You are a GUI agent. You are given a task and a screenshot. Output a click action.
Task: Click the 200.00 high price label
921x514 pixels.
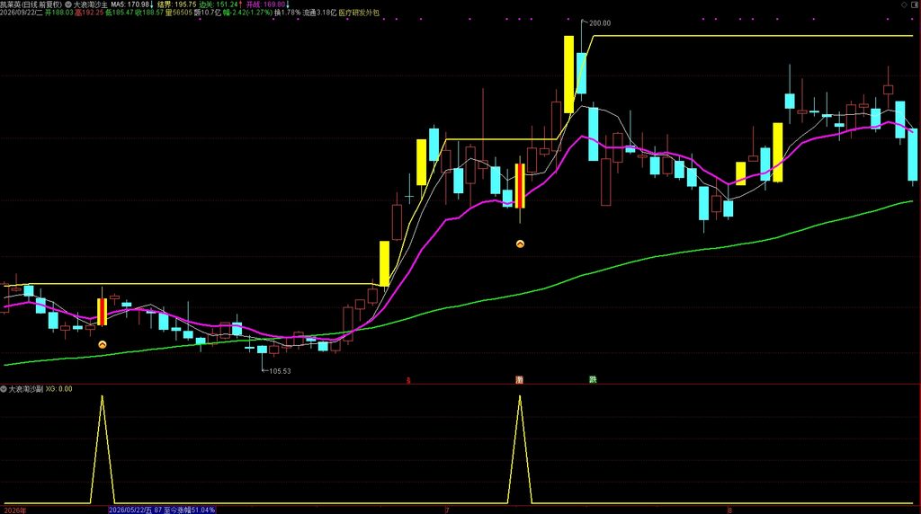(600, 23)
